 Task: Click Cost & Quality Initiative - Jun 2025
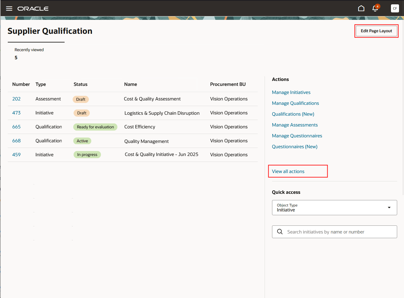(161, 154)
